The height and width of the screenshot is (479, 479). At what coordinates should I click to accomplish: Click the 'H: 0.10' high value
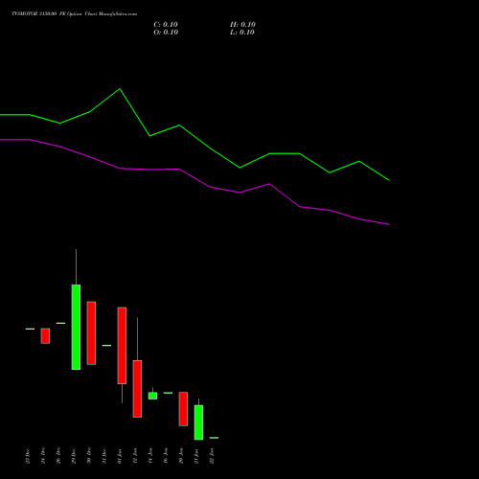pos(242,25)
